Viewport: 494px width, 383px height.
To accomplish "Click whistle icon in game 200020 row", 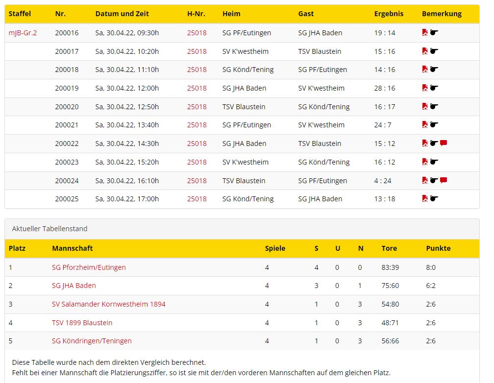I will click(x=434, y=106).
